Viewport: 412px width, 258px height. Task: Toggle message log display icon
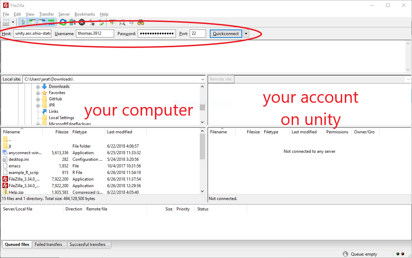pyautogui.click(x=23, y=22)
